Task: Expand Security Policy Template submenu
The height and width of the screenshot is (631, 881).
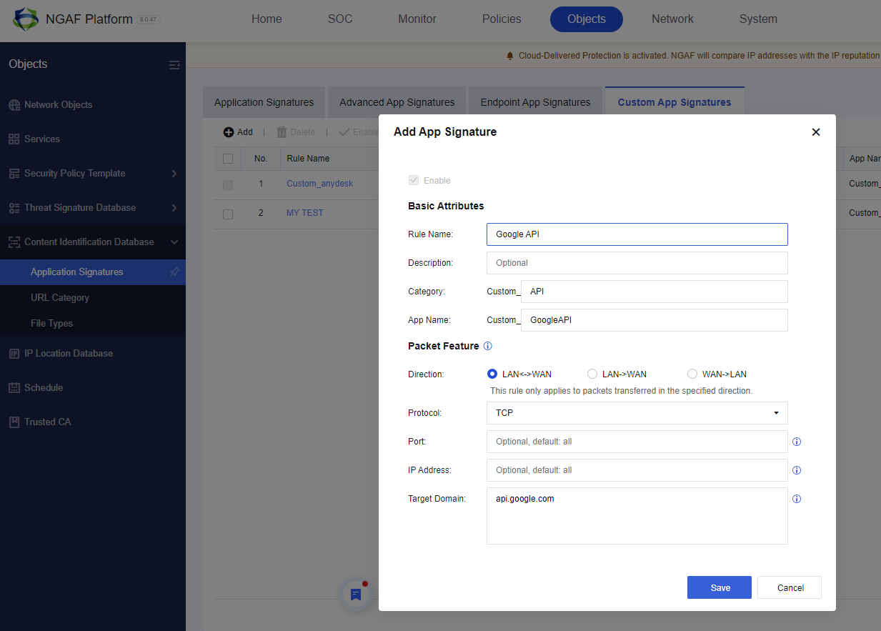Action: pyautogui.click(x=174, y=174)
